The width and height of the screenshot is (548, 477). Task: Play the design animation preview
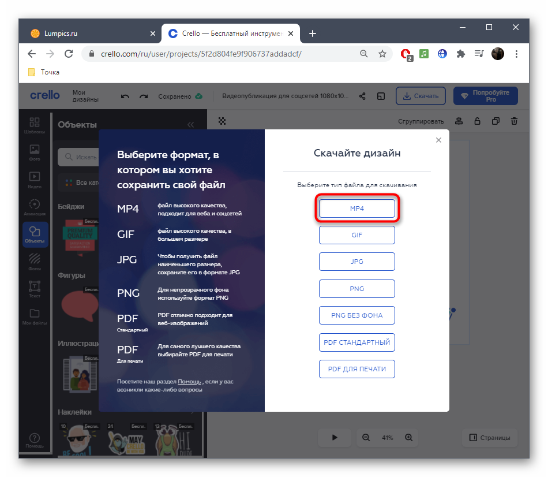(335, 438)
